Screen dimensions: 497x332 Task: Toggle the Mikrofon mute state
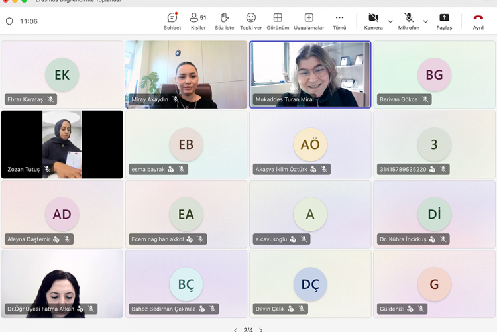tap(409, 21)
